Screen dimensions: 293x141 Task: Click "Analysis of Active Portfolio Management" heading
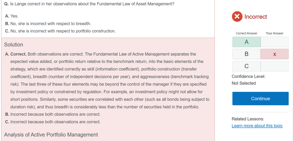click(51, 135)
